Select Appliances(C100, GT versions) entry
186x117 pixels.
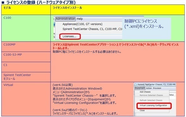click(x=82, y=24)
